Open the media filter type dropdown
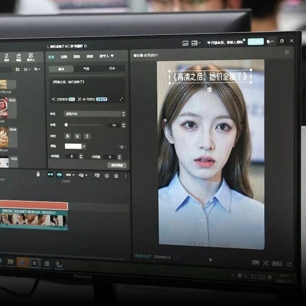This screenshot has height=306, width=306. point(37,69)
